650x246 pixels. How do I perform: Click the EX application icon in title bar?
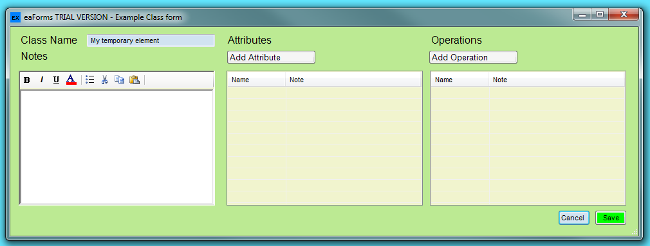tap(15, 17)
